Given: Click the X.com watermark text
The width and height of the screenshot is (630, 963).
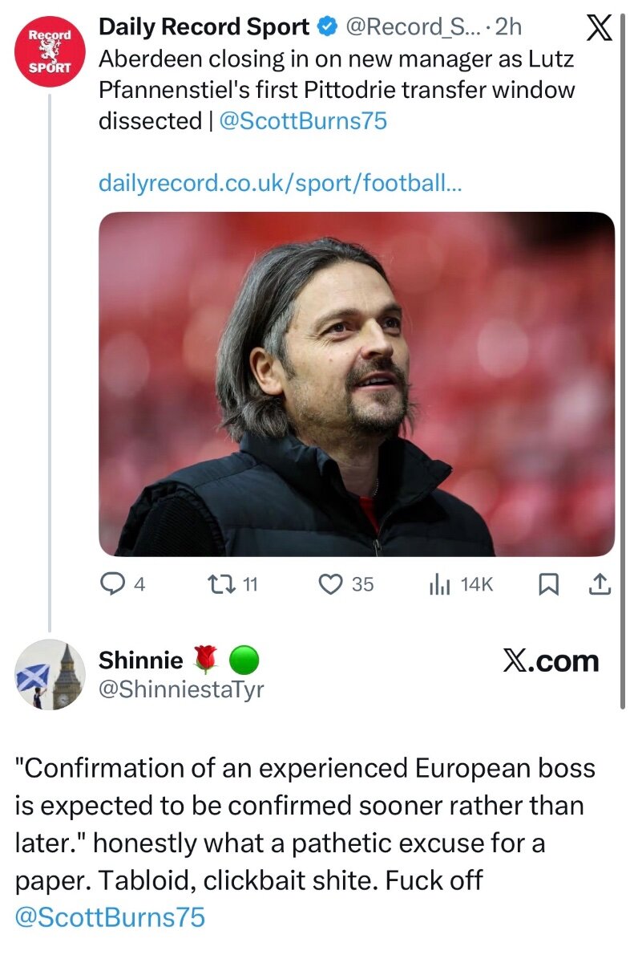Looking at the screenshot, I should (551, 661).
